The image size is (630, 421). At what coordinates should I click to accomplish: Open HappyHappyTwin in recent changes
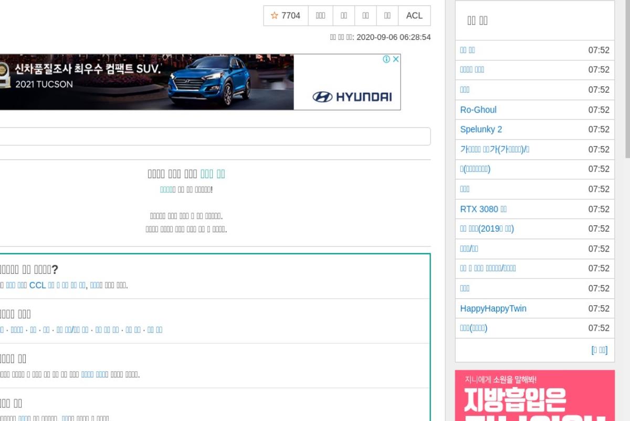[x=493, y=308]
